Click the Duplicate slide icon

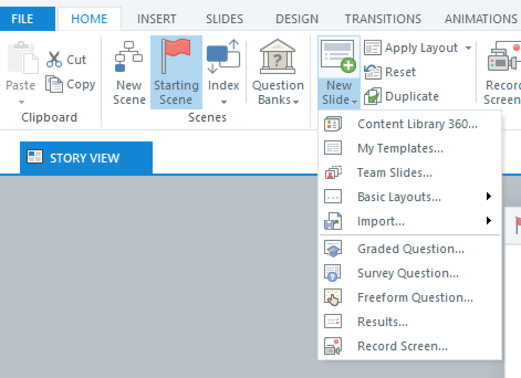click(373, 96)
